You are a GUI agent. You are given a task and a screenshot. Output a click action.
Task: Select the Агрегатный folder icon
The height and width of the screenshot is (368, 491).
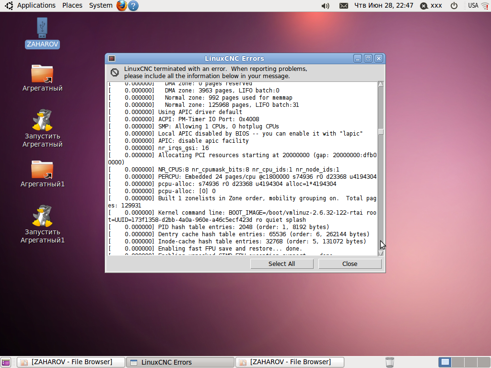pyautogui.click(x=42, y=78)
